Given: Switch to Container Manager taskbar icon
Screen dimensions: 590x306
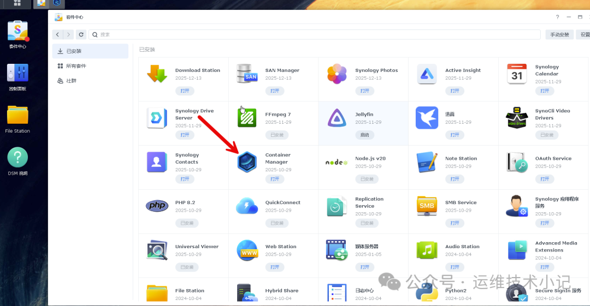Looking at the screenshot, I should (x=56, y=3).
